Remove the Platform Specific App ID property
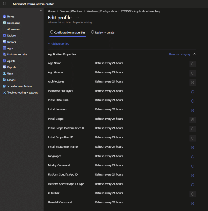Viewport: 208px width, 211px height. pyautogui.click(x=193, y=176)
